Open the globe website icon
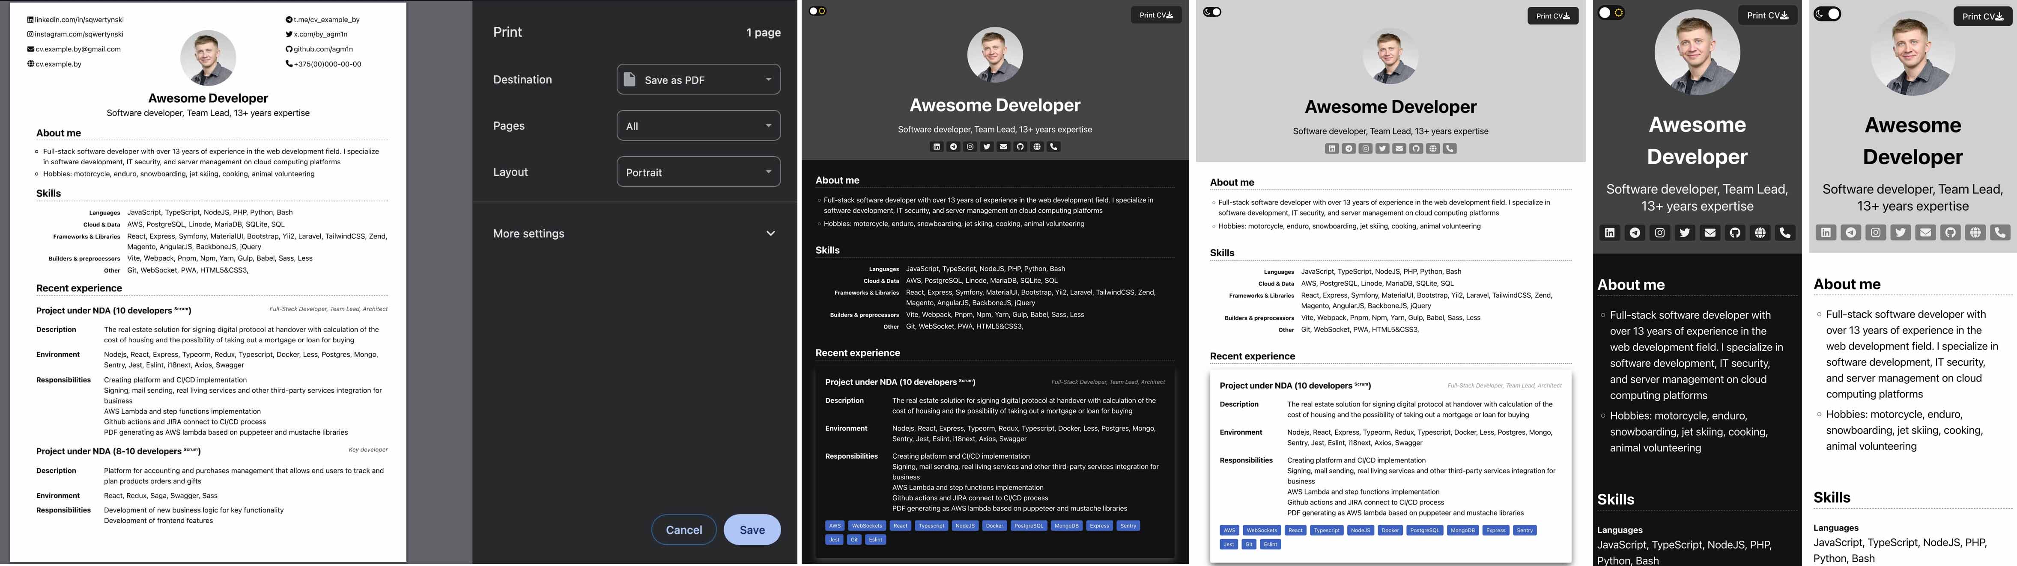The image size is (2017, 566). [x=1037, y=146]
